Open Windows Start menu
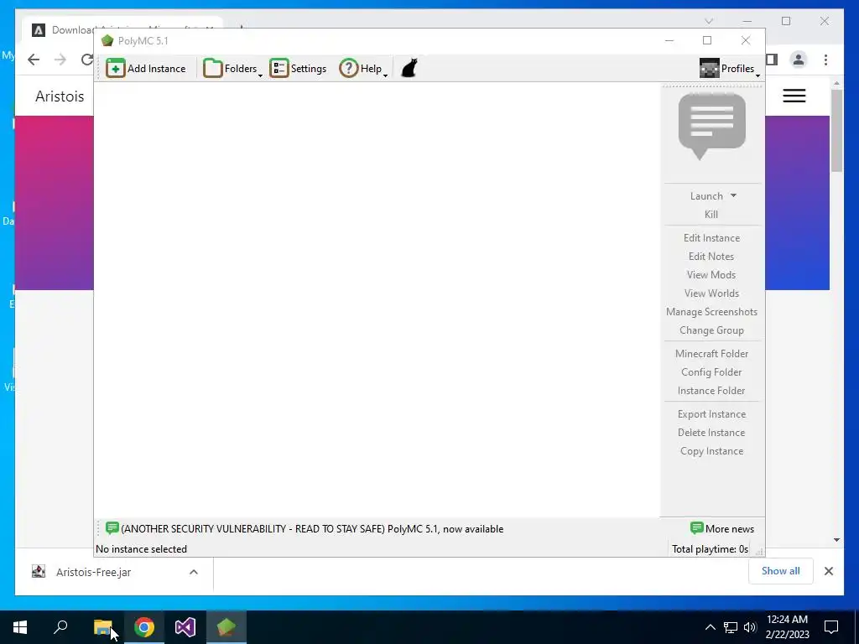 20,627
